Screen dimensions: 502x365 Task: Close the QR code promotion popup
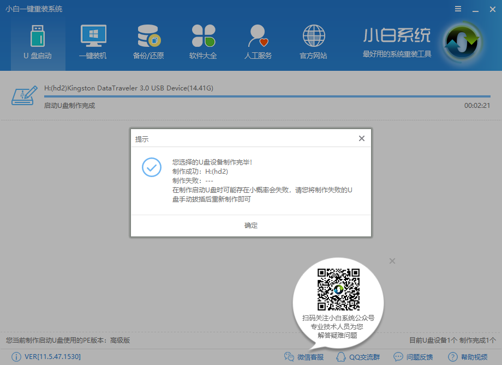point(392,261)
